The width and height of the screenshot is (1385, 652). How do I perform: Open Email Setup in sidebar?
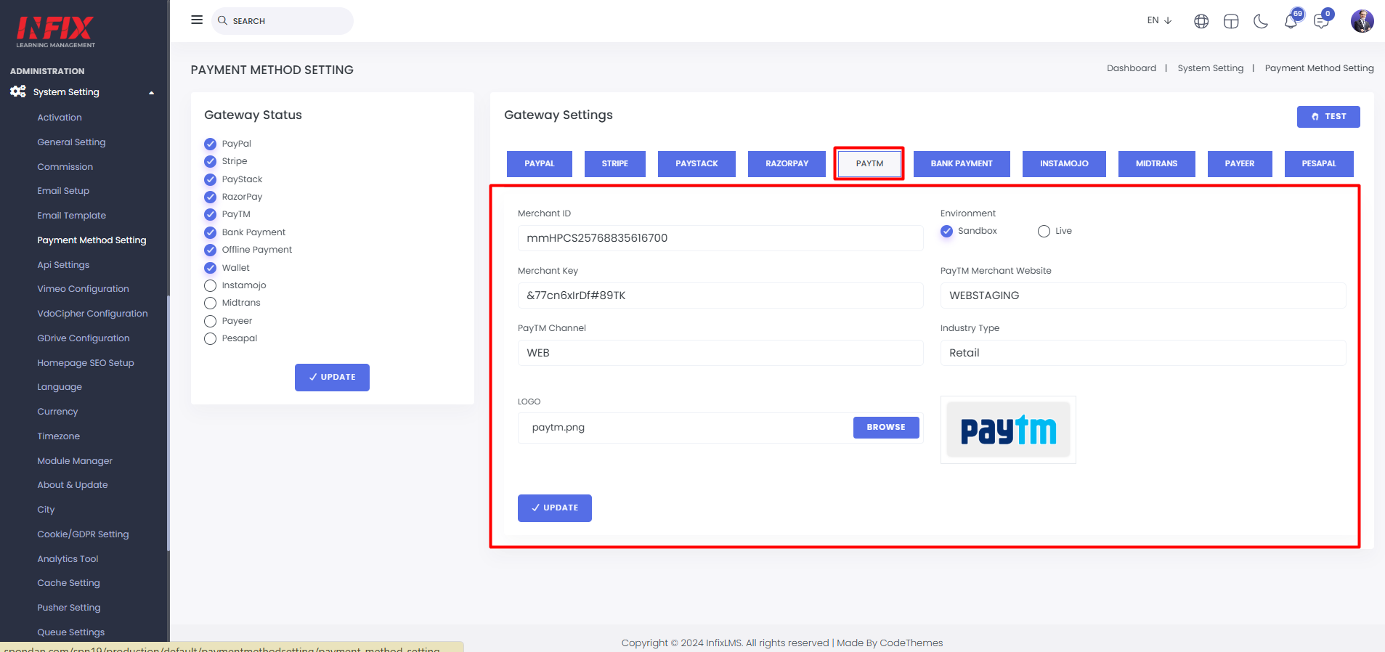coord(63,191)
